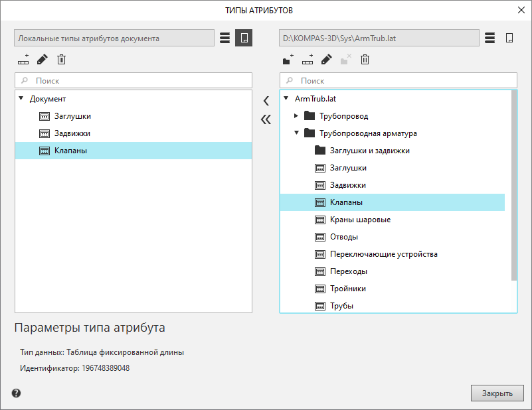Toggle left panel document source button
The image size is (532, 410).
click(244, 38)
